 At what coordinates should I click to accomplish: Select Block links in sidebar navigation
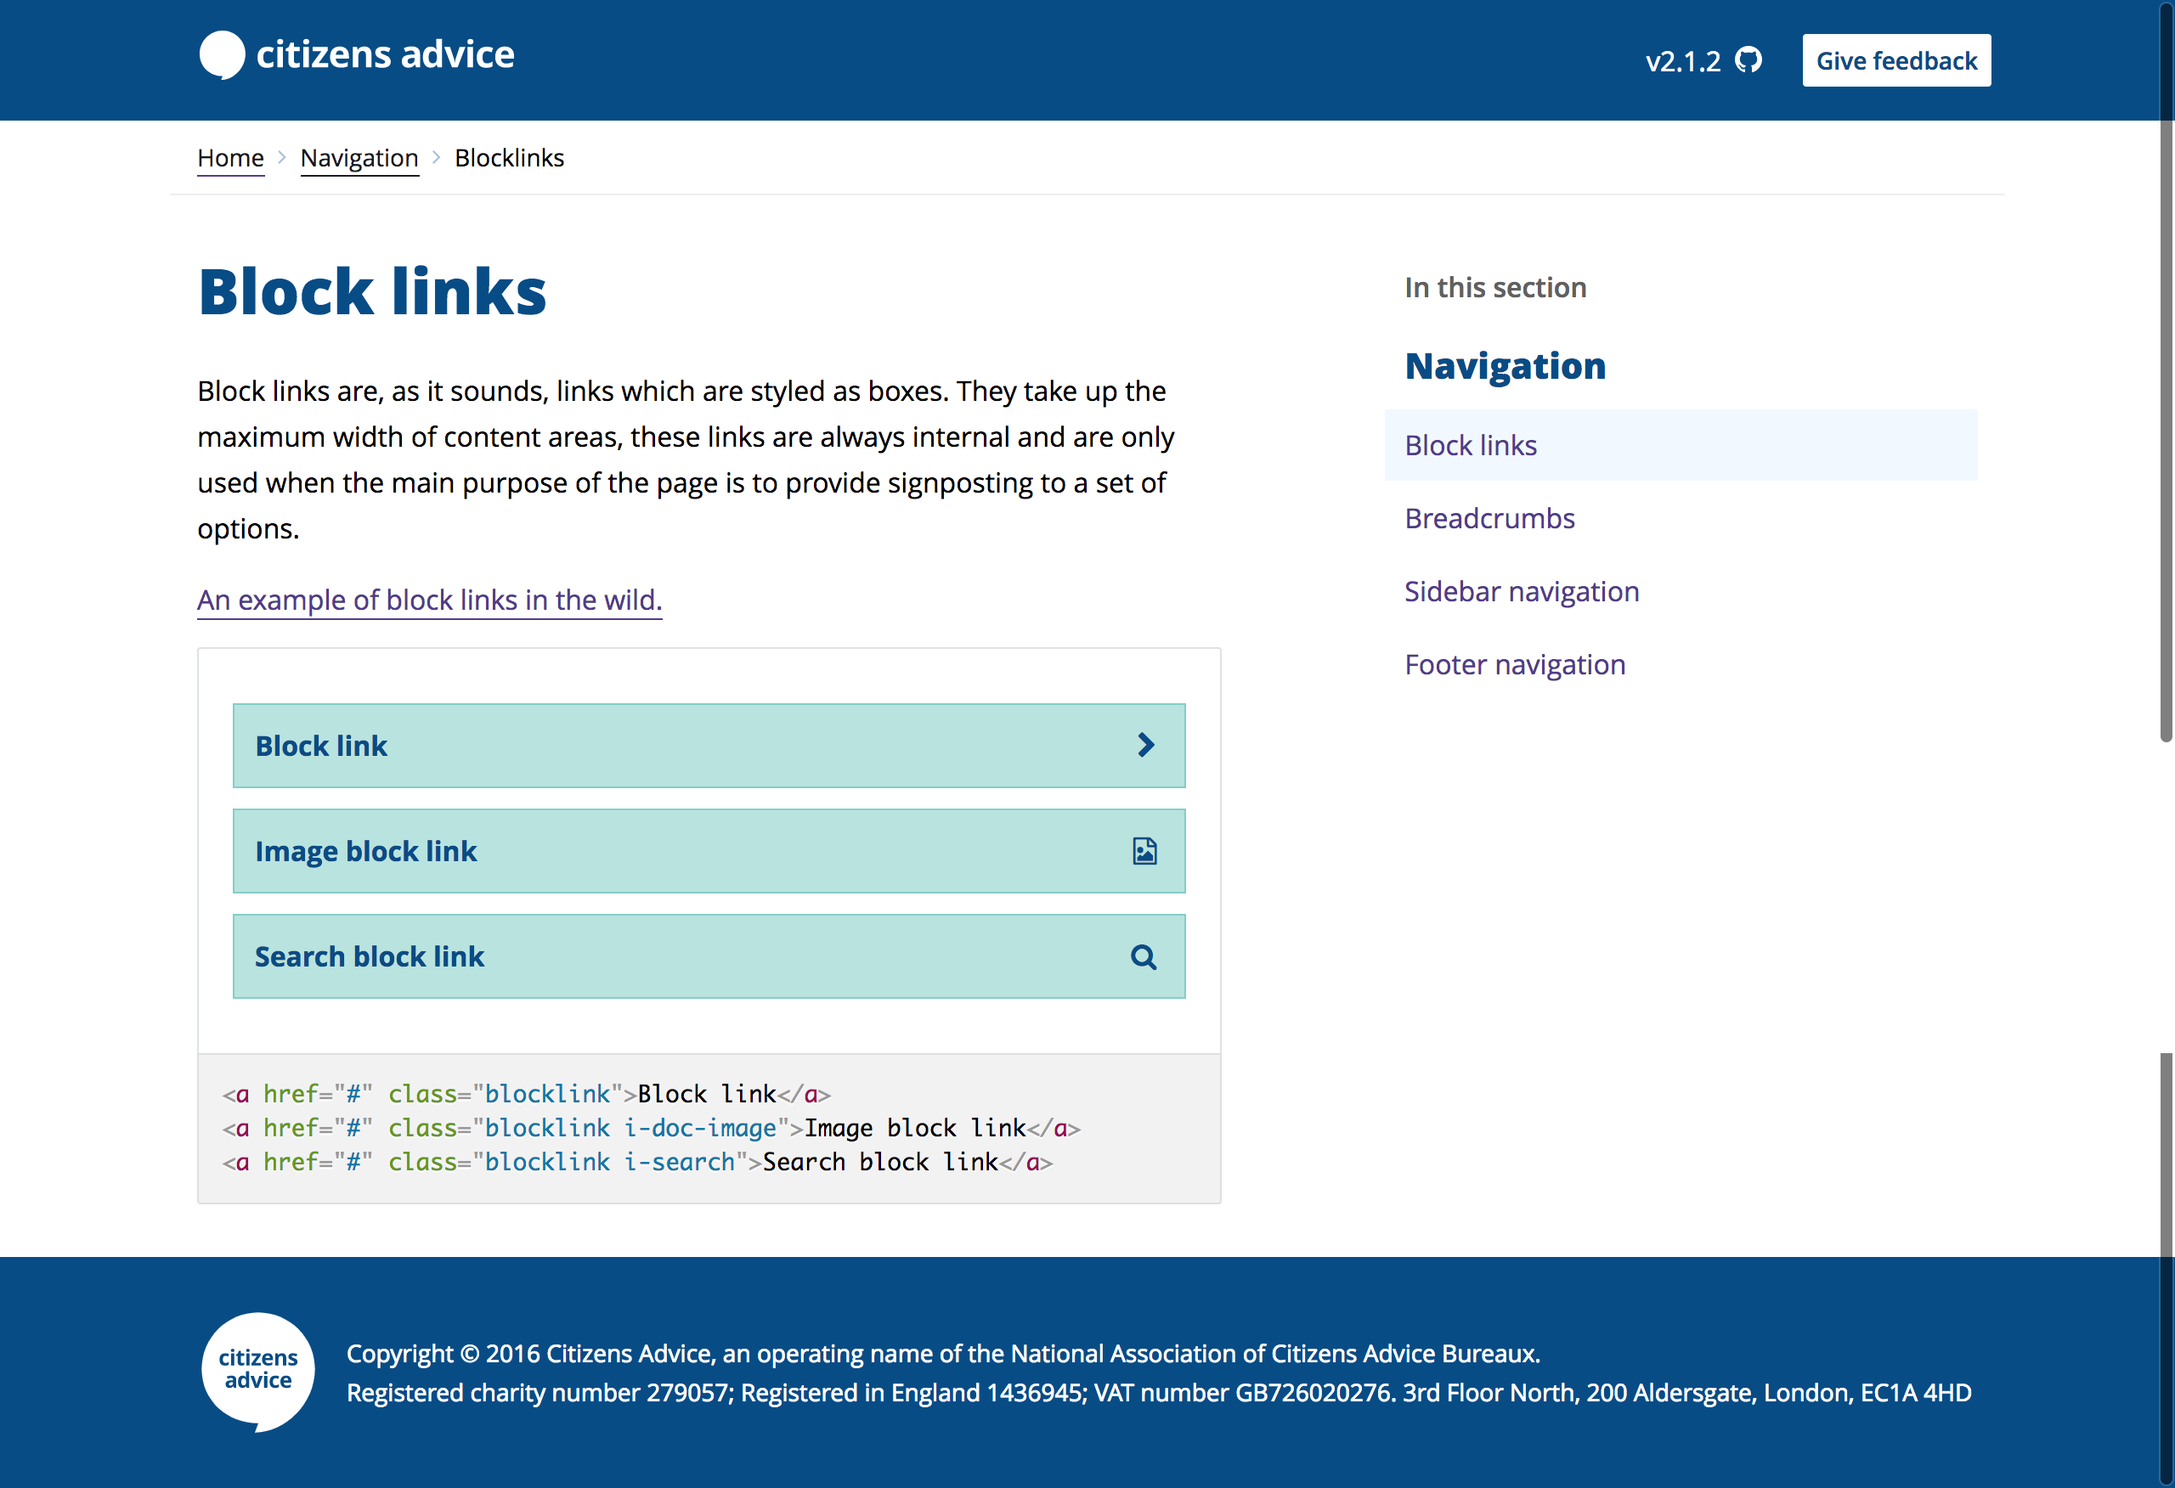pyautogui.click(x=1471, y=445)
